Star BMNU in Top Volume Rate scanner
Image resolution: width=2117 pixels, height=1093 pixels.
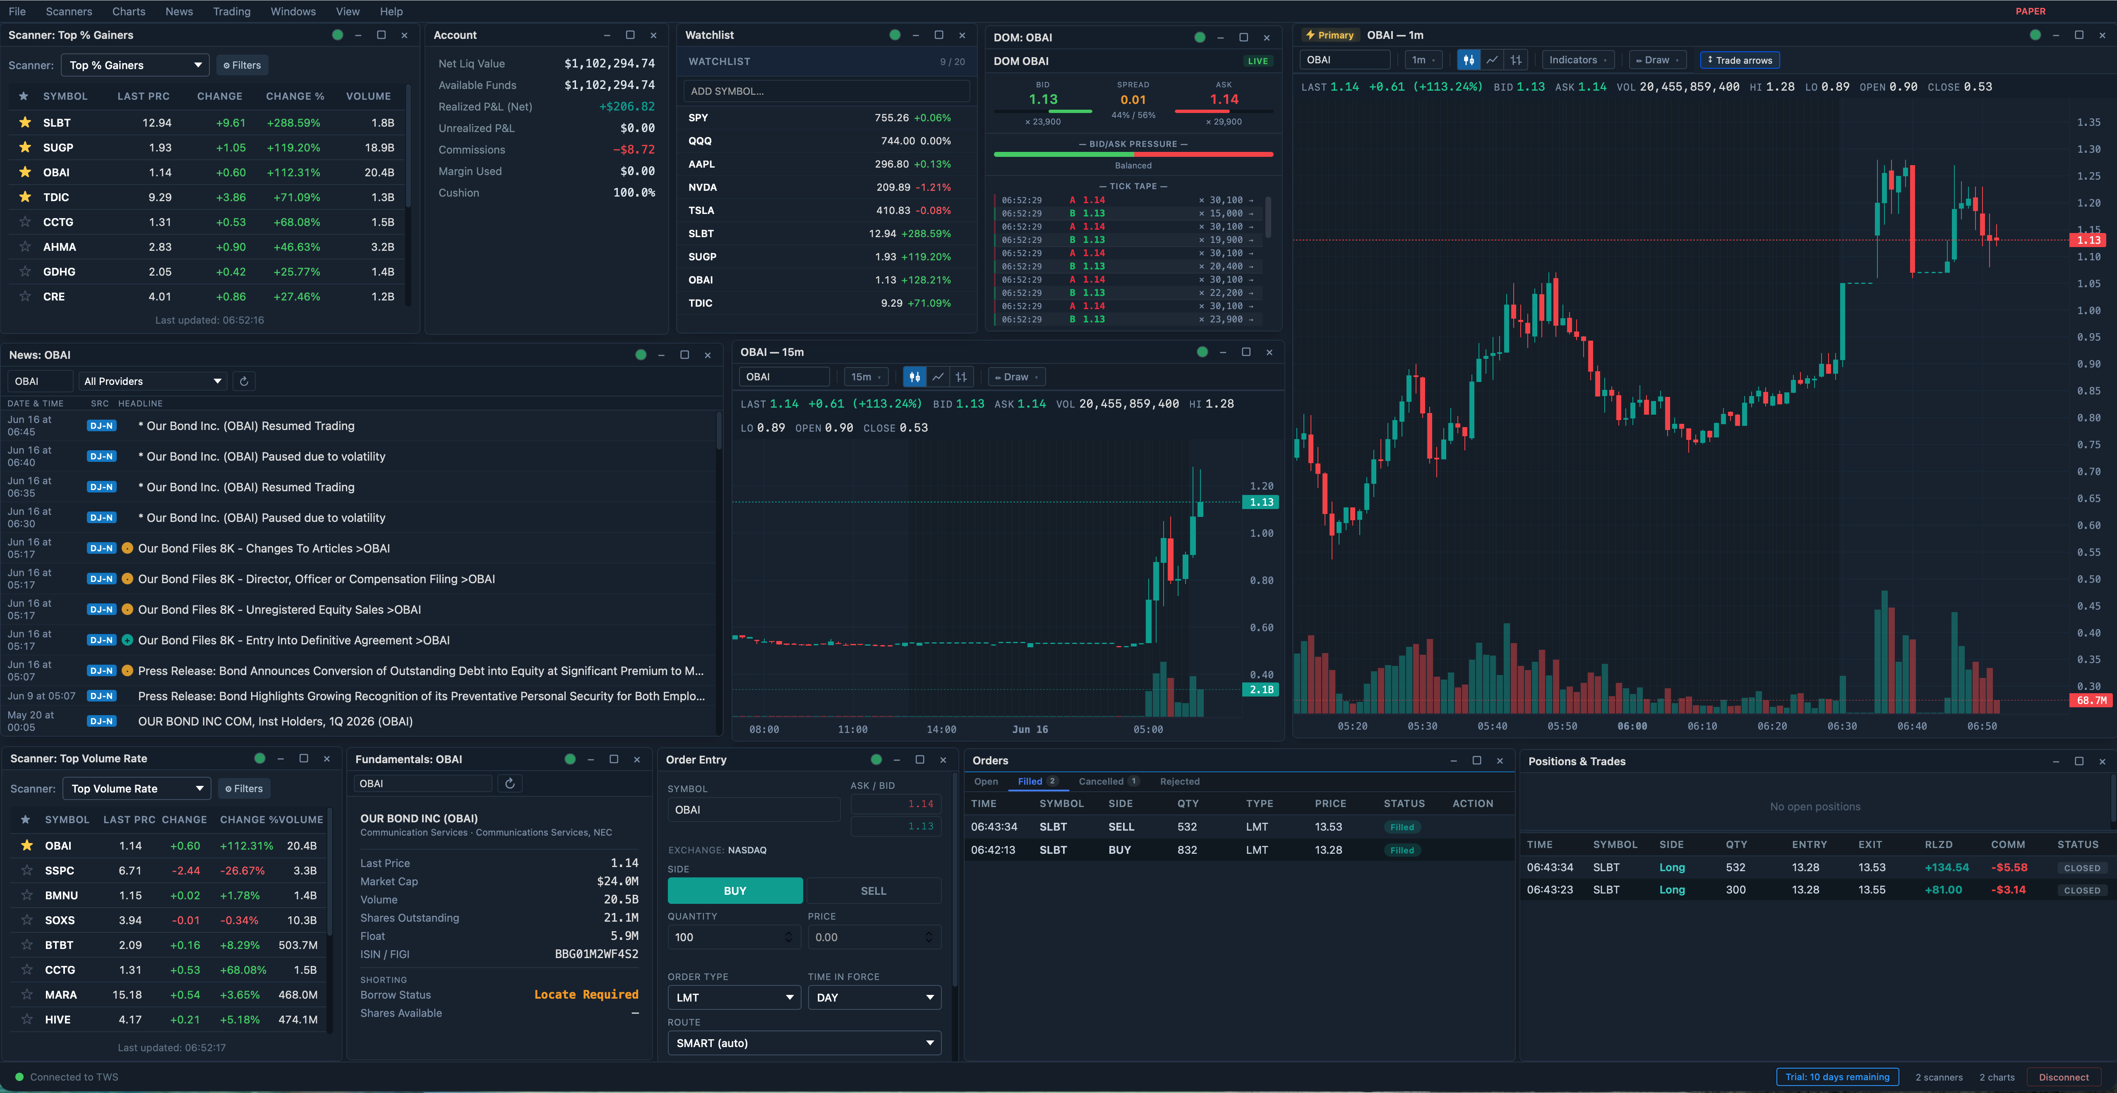27,895
